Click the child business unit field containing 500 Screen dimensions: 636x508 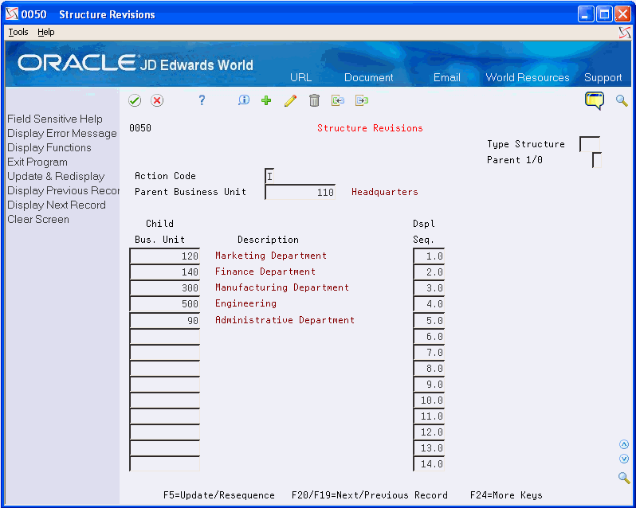(x=165, y=304)
